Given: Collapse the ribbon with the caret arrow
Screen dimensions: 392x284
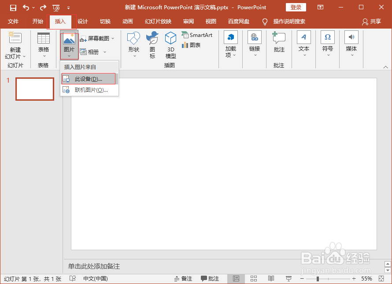Looking at the screenshot, I should tap(385, 67).
